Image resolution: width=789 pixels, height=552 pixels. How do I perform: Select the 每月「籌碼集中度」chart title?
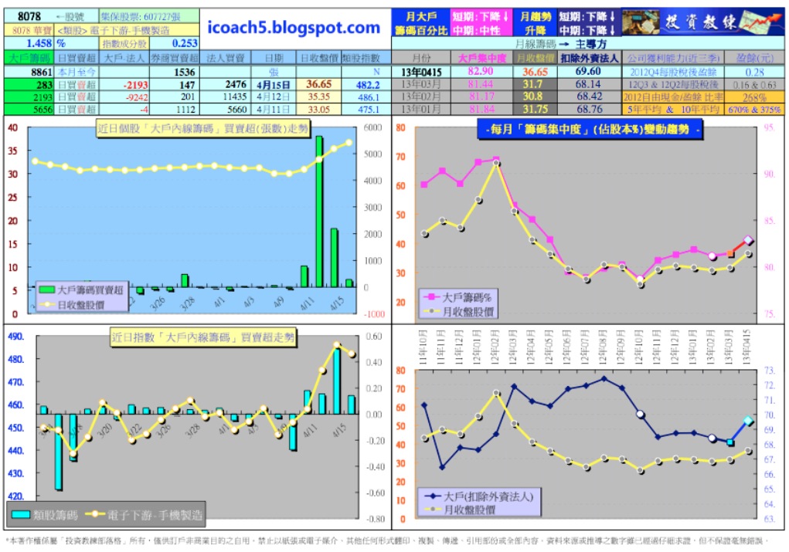[589, 130]
